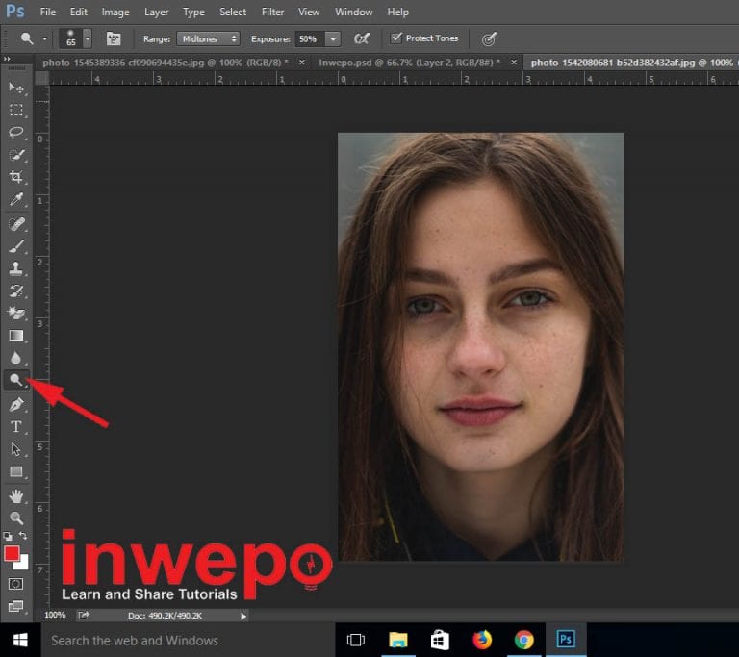Click the Exposure 50% input field
The image size is (739, 657).
point(311,39)
